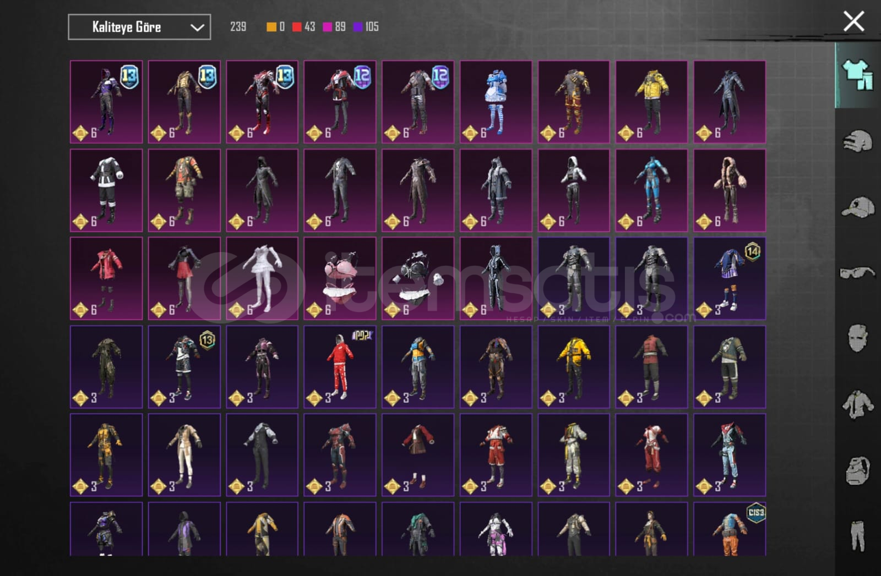Select the cream beige suit outfit
This screenshot has height=576, width=881.
184,455
